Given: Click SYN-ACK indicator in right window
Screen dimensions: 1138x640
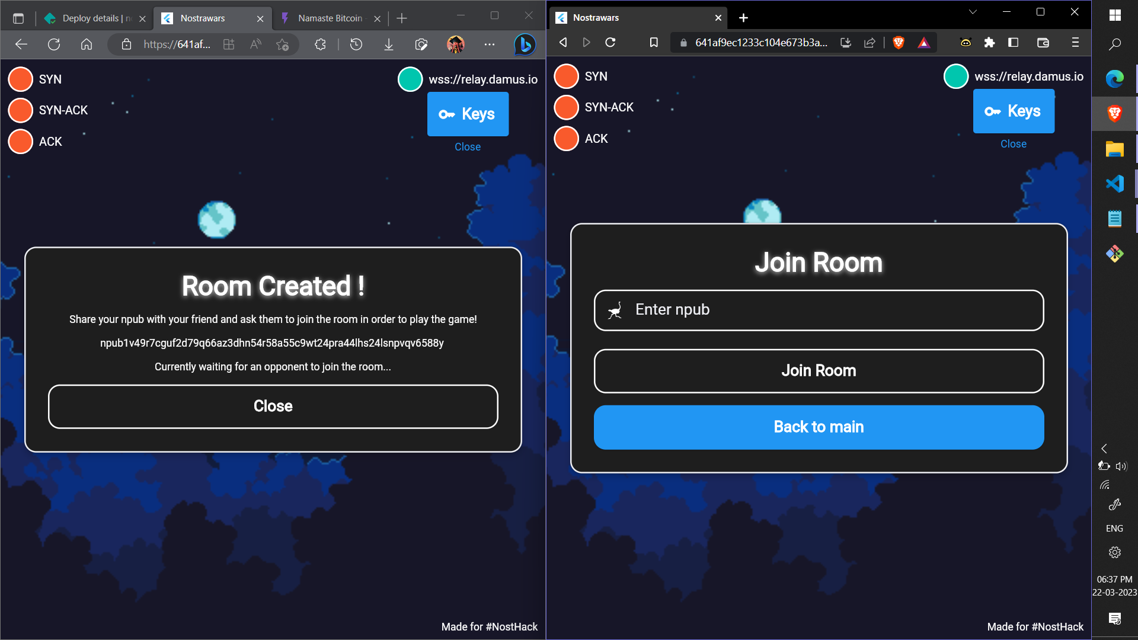Looking at the screenshot, I should tap(567, 107).
